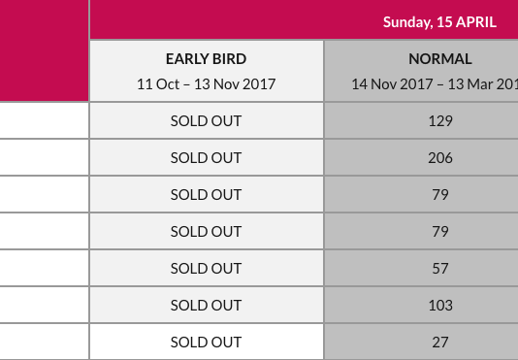Image resolution: width=518 pixels, height=360 pixels.
Task: Click SOLD OUT beside price 27
Action: click(x=207, y=343)
